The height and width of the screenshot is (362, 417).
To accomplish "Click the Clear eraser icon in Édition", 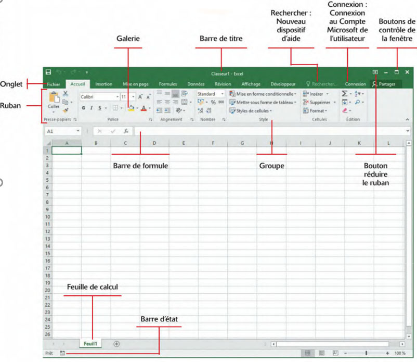I will [x=345, y=110].
